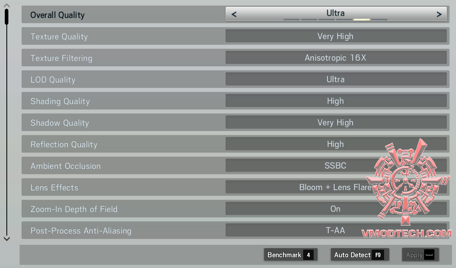Select the Shading Quality row label

tap(60, 101)
